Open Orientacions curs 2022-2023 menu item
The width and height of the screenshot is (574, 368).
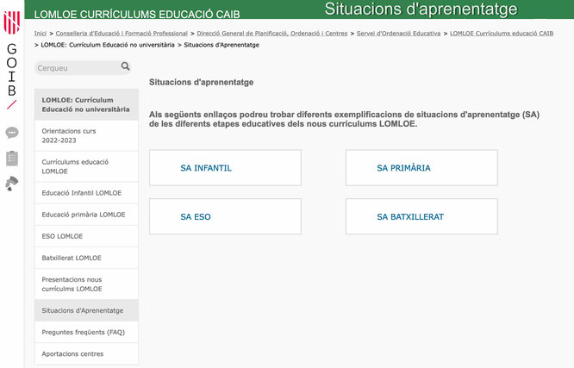pos(86,135)
